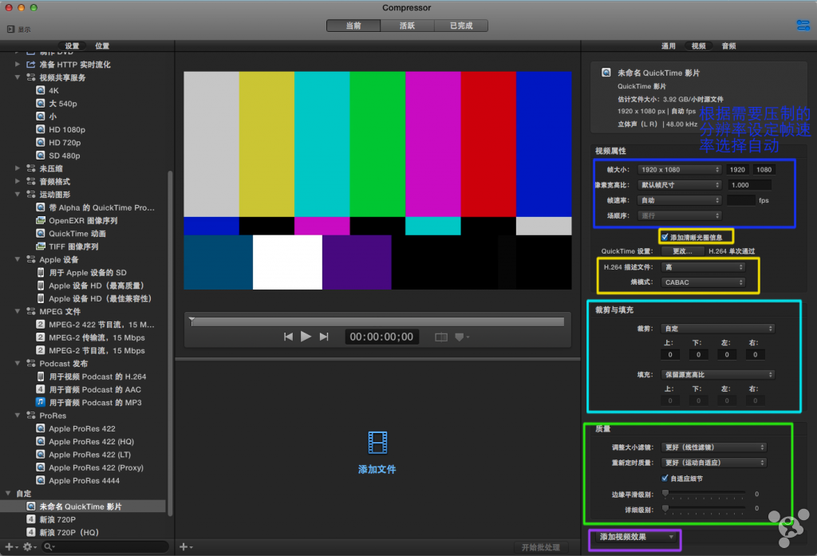This screenshot has width=817, height=556.
Task: Switch to the 音频 inspector tab
Action: [x=728, y=46]
